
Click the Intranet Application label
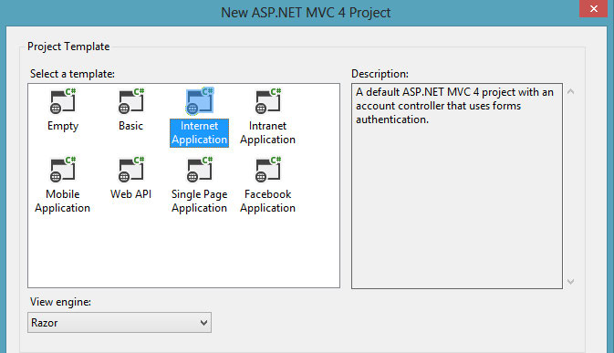click(268, 132)
